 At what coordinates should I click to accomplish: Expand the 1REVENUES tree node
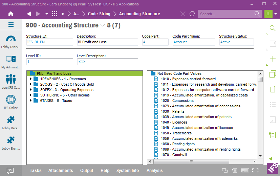31,79
